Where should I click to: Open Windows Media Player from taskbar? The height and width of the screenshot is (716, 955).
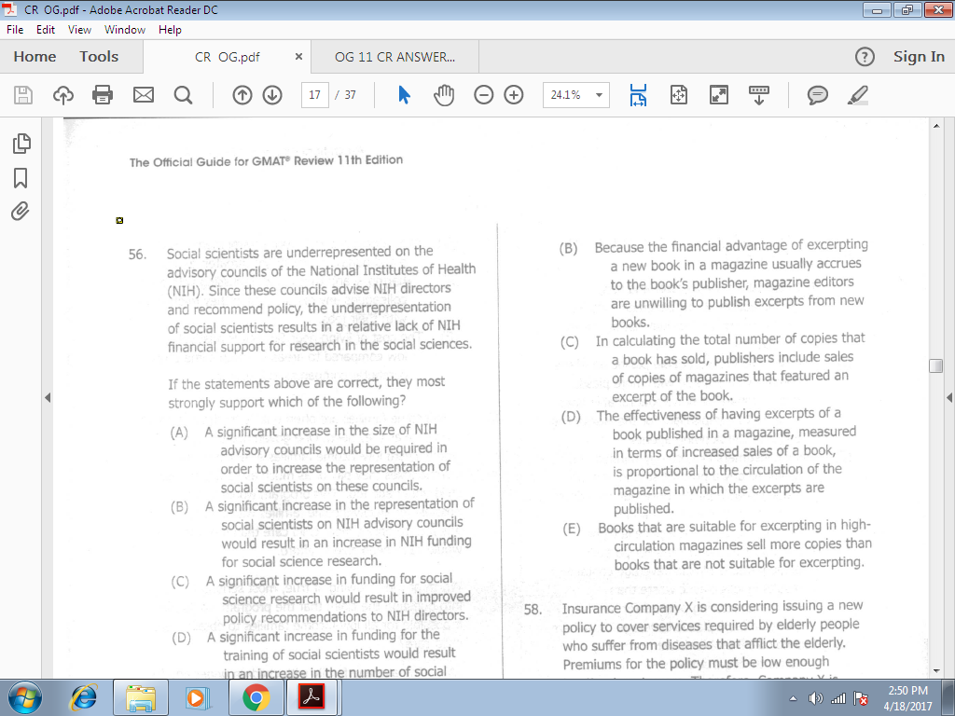tap(198, 697)
